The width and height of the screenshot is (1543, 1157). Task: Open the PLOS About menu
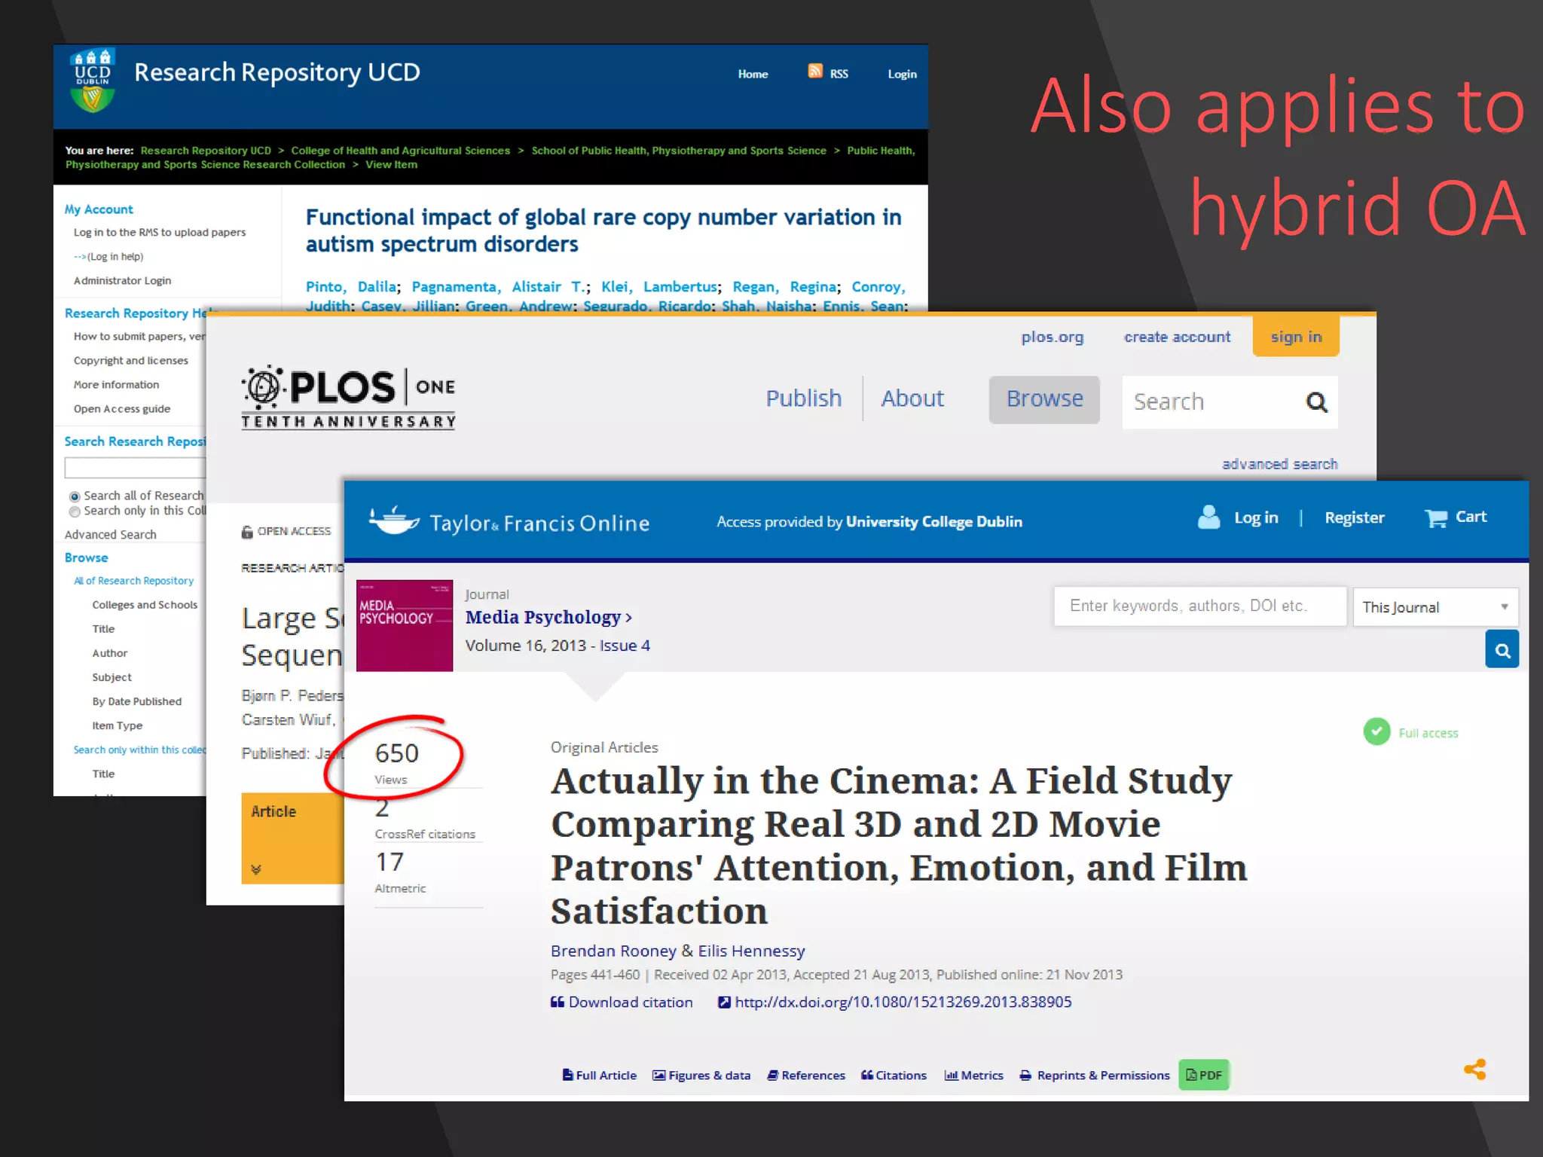tap(912, 398)
